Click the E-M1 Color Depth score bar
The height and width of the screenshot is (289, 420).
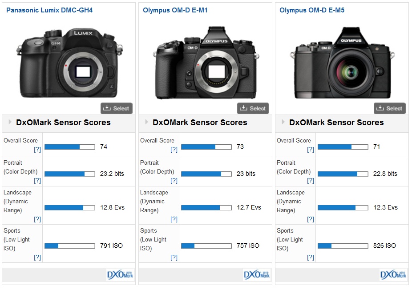206,174
